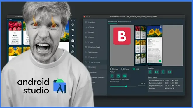Click the strawberry plant card in emulator window
193x108 pixels.
15,33
